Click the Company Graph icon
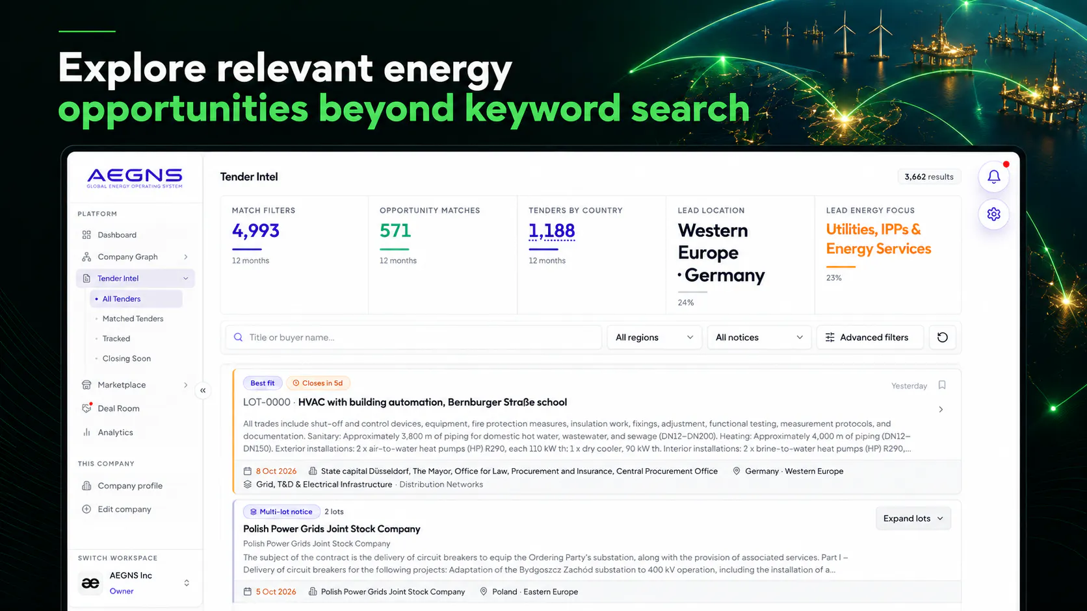 (86, 256)
